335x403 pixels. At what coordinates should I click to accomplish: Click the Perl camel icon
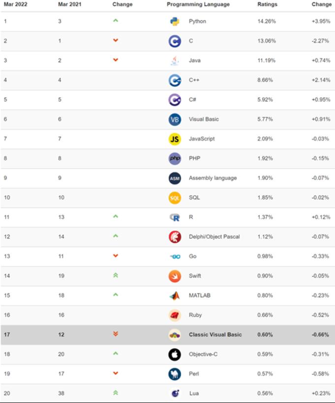click(175, 374)
